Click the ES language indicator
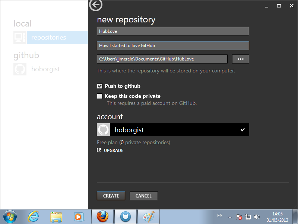 point(220,216)
